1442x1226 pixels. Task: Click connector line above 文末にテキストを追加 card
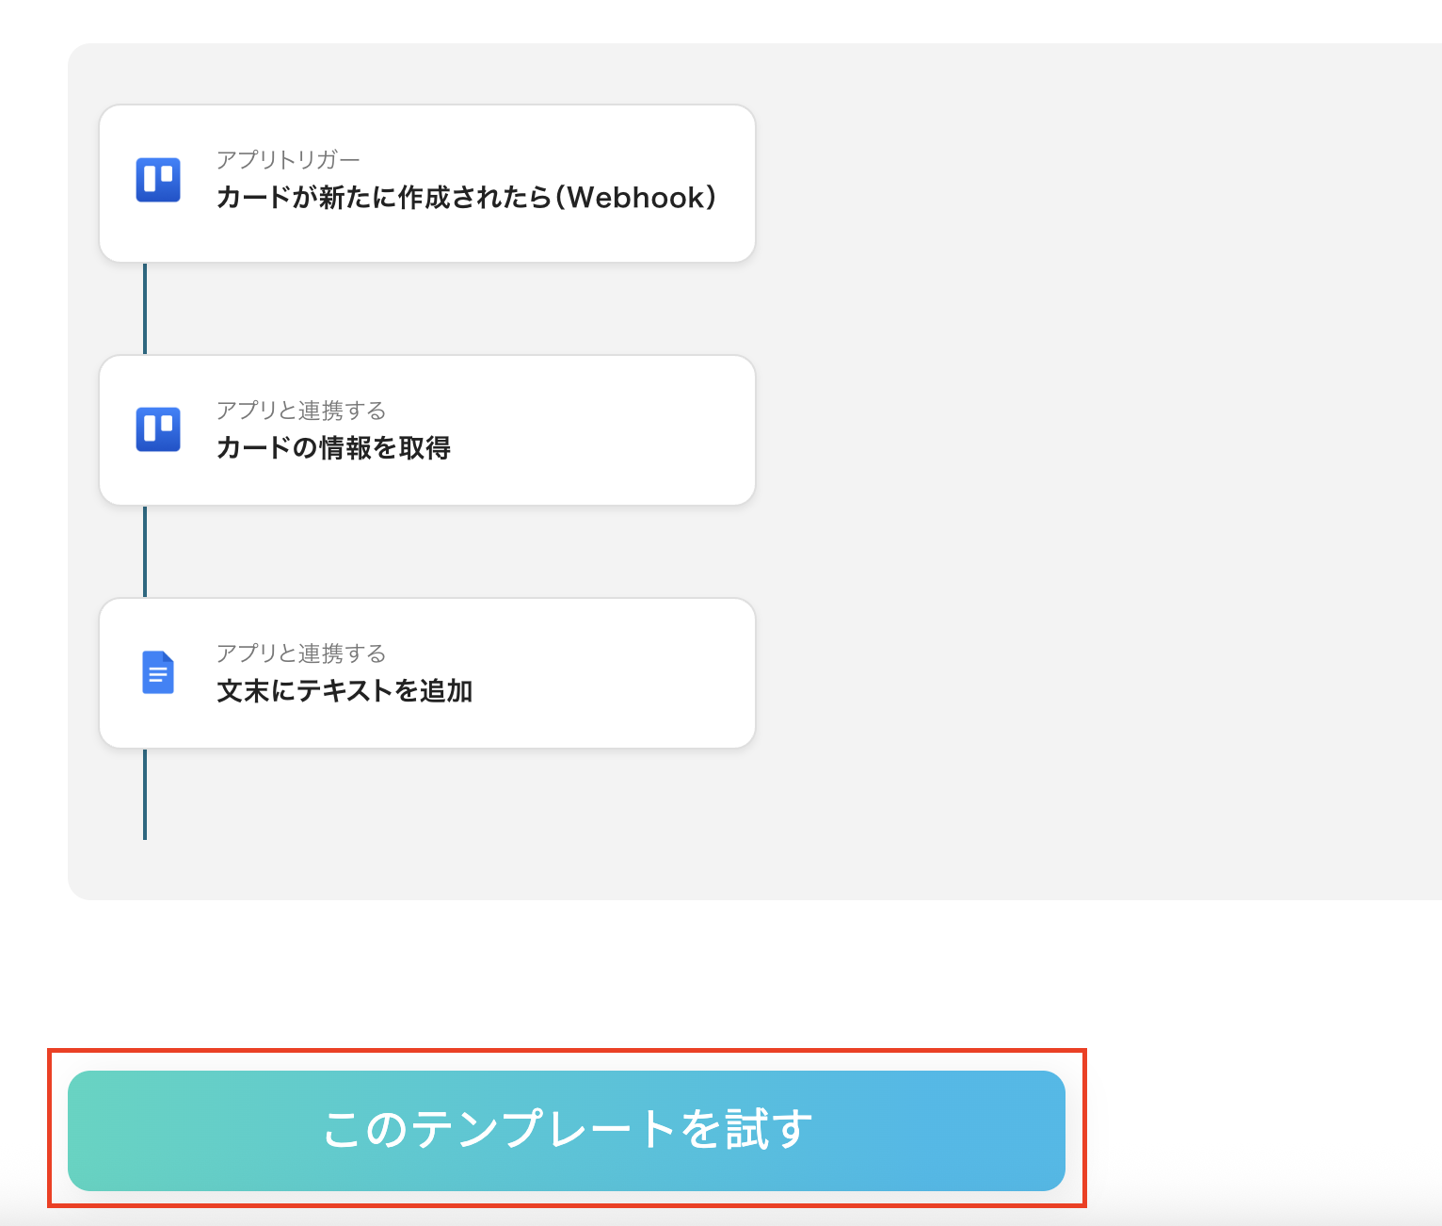(x=145, y=552)
